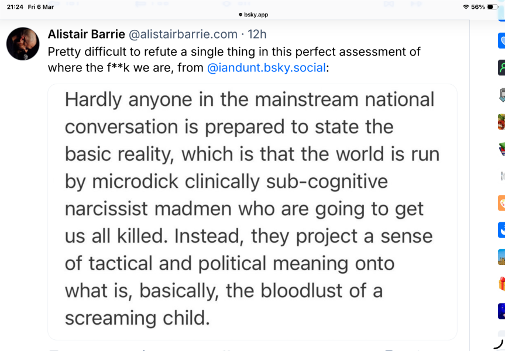Tap the 21:24 clock in the status bar
Viewport: 505px width, 351px height.
pos(15,7)
